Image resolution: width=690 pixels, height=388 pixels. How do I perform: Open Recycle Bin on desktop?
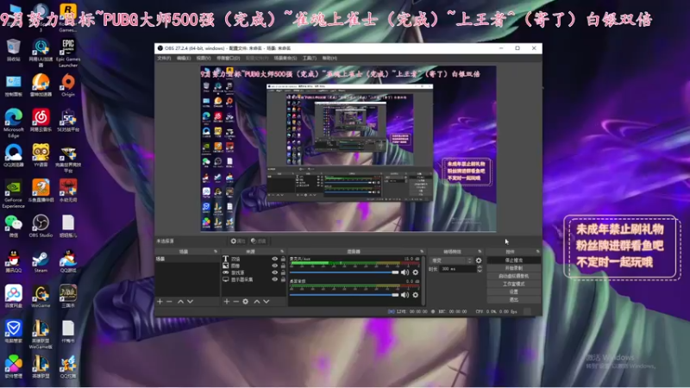coord(13,50)
